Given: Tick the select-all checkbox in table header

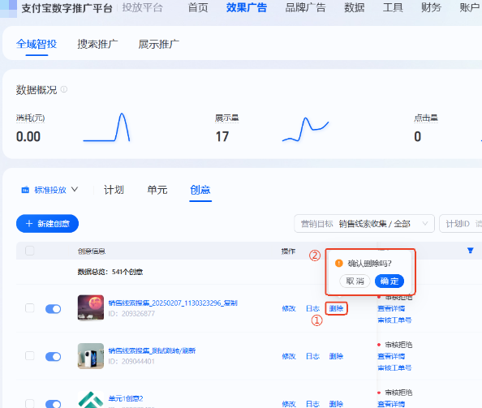Looking at the screenshot, I should 29,251.
